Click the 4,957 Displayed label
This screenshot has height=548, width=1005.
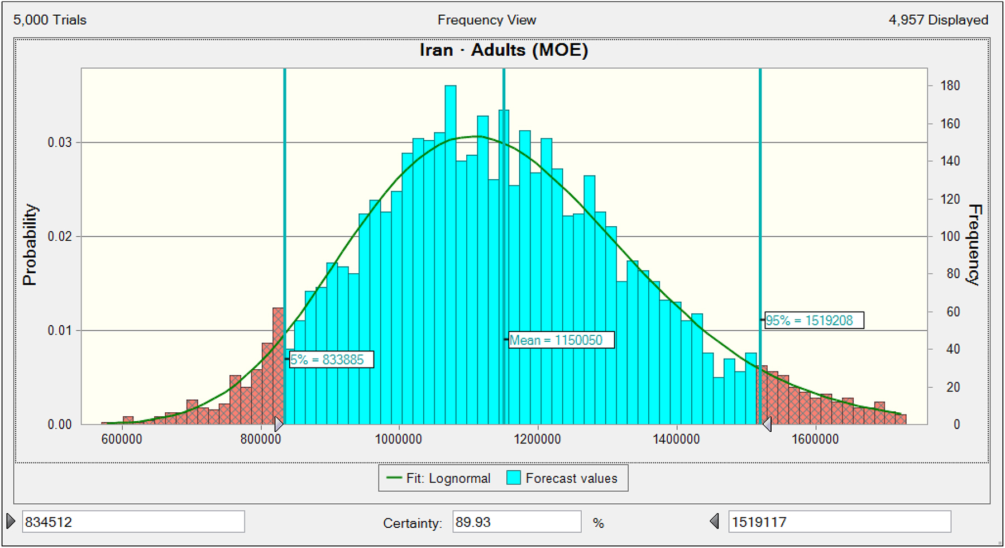(x=938, y=20)
